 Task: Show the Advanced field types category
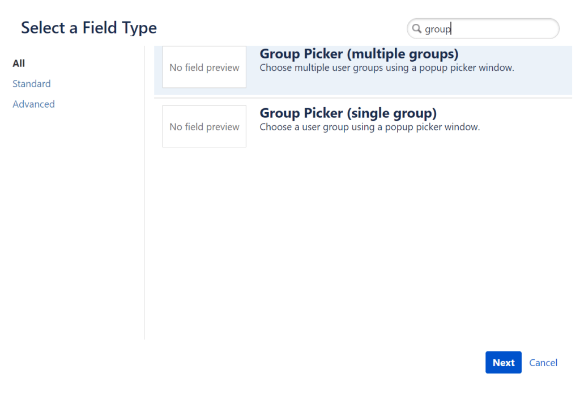(x=33, y=104)
